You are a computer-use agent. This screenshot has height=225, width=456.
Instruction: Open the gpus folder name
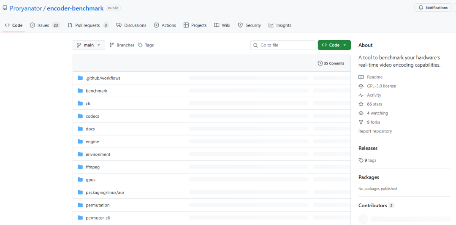90,180
